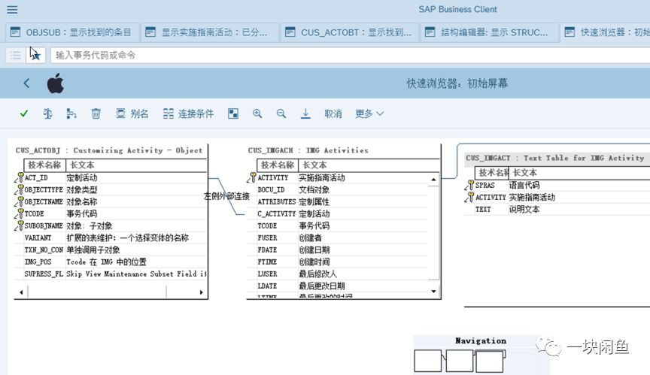Open the 别名 alias function
The height and width of the screenshot is (375, 650).
coord(132,113)
